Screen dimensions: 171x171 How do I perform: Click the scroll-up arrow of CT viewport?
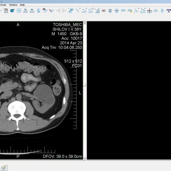click(85, 23)
